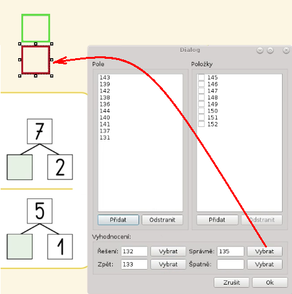This screenshot has width=292, height=294.
Task: Click the dialog roll-down arrow icon
Action: pos(260,50)
